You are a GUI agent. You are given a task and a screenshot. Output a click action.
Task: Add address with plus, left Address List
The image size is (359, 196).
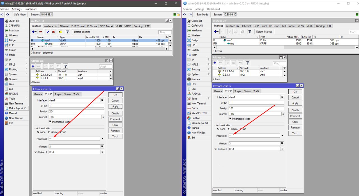click(33, 66)
